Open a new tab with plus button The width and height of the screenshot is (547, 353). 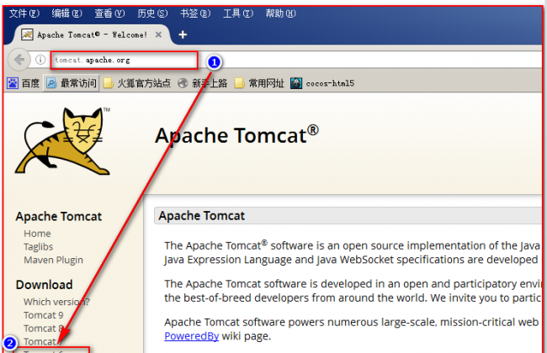coord(183,34)
